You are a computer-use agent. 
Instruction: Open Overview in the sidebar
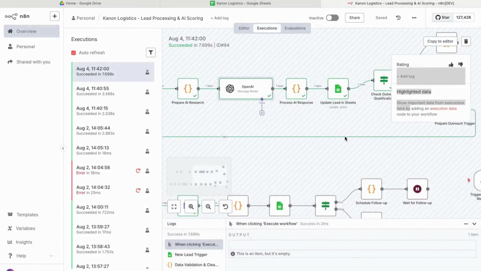(32, 31)
